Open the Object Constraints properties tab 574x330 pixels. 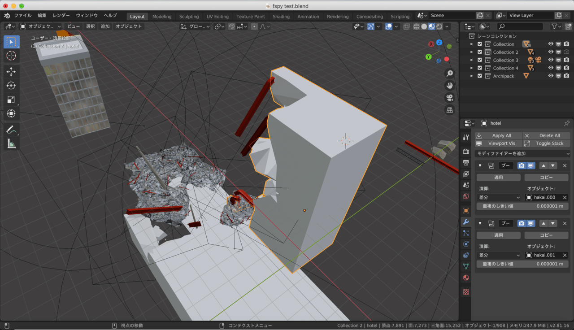point(466,256)
